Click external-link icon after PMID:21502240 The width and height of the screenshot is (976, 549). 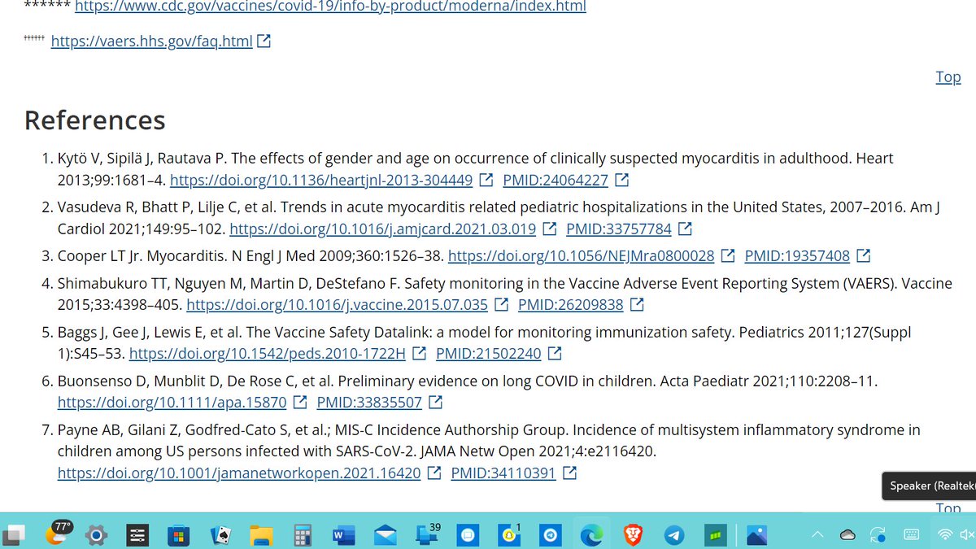coord(555,354)
